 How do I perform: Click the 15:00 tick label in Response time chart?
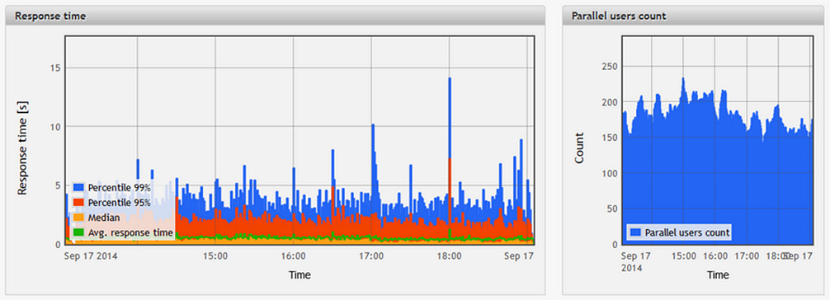point(215,255)
